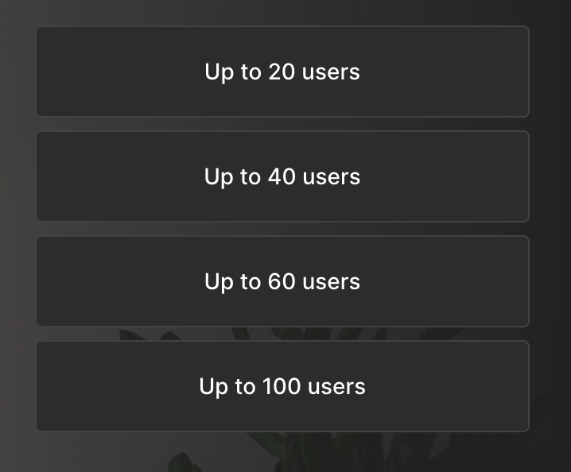Set user limit to up to 40
The image size is (571, 472).
(282, 176)
